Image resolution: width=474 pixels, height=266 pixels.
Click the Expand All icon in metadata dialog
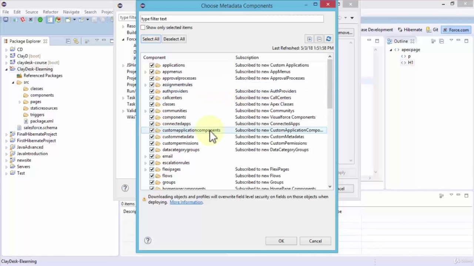[309, 39]
